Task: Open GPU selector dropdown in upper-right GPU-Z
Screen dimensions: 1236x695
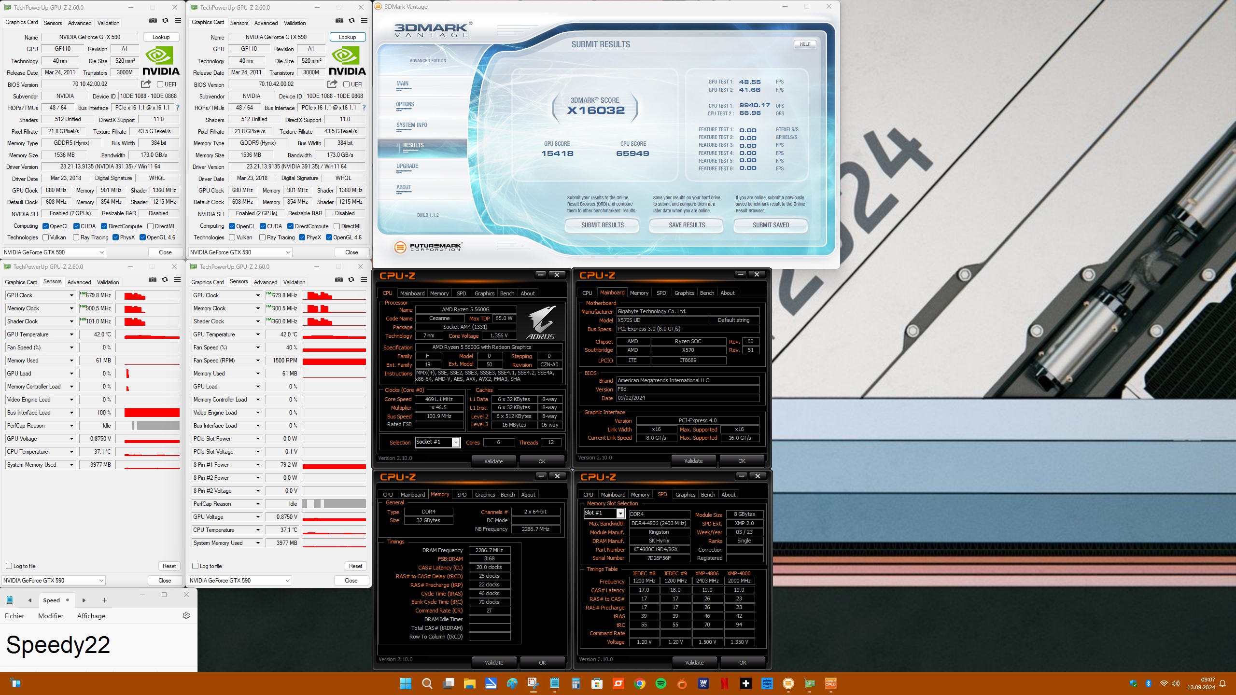Action: [240, 252]
